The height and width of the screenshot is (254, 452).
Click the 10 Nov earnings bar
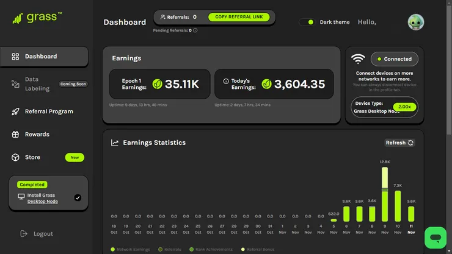[398, 206]
